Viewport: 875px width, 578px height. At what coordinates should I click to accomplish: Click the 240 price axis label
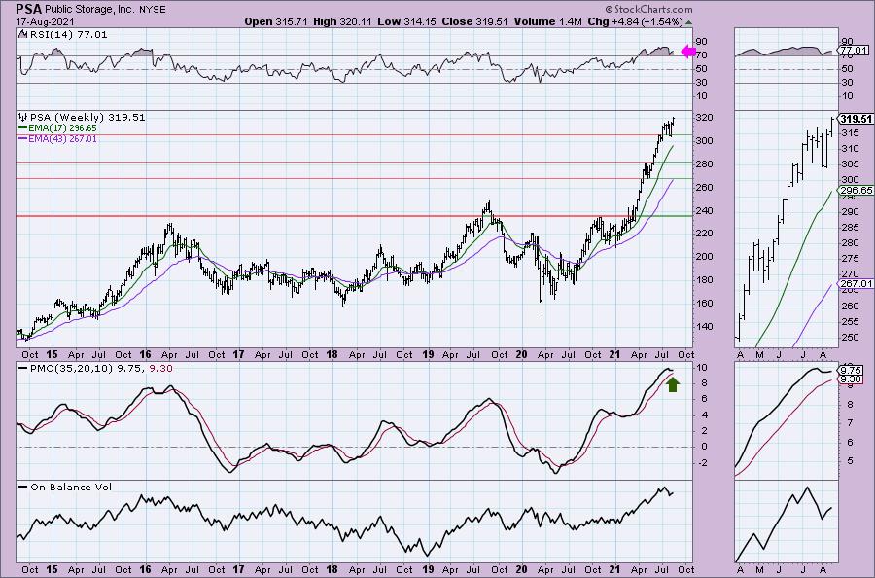click(704, 210)
